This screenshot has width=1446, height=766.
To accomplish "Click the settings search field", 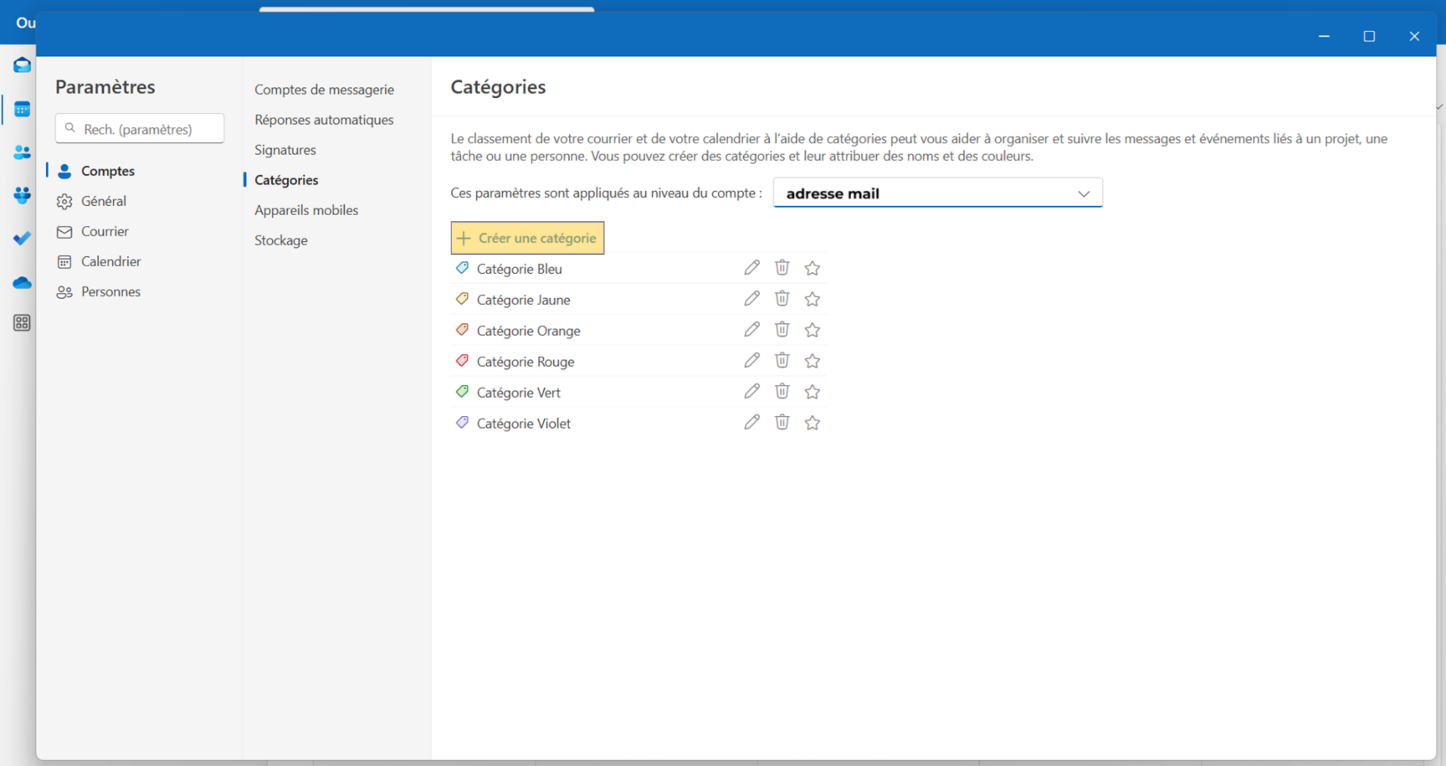I will pyautogui.click(x=146, y=129).
